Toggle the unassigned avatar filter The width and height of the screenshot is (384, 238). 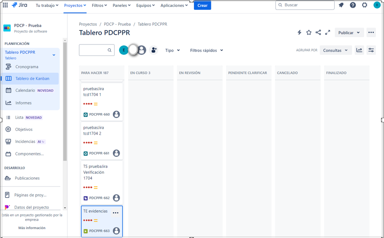pyautogui.click(x=142, y=50)
